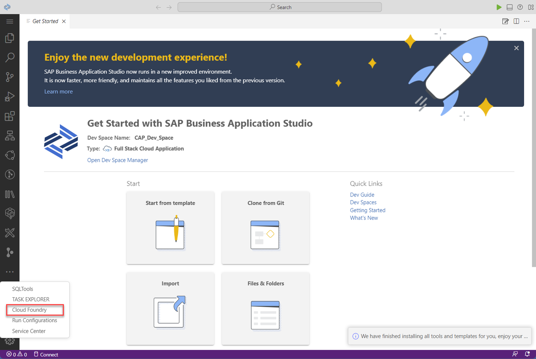The image size is (536, 359).
Task: Click the Learn more link
Action: (58, 92)
